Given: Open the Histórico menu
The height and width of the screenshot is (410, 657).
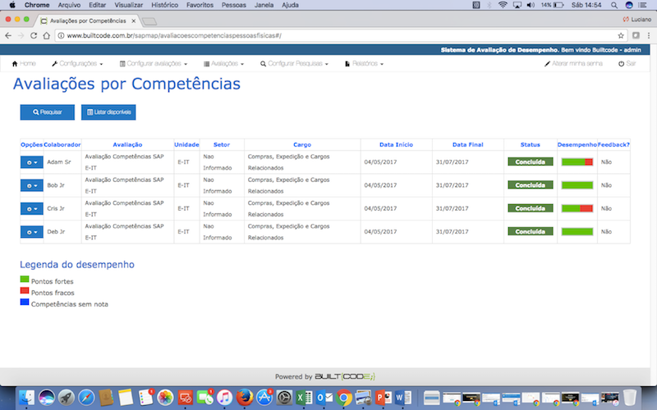Looking at the screenshot, I should pyautogui.click(x=164, y=5).
